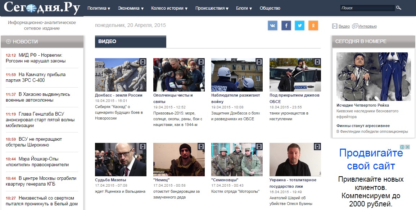Click the Сегодня.Ру site logo
Viewport: 416px width, 210px height.
(x=42, y=8)
